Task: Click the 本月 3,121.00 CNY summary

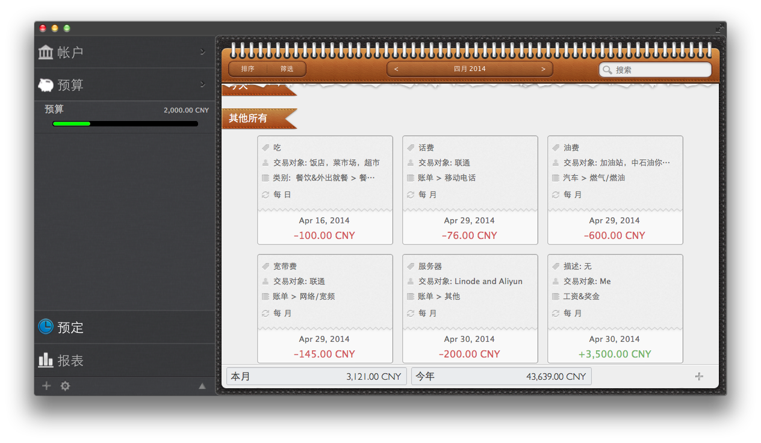Action: (x=317, y=376)
